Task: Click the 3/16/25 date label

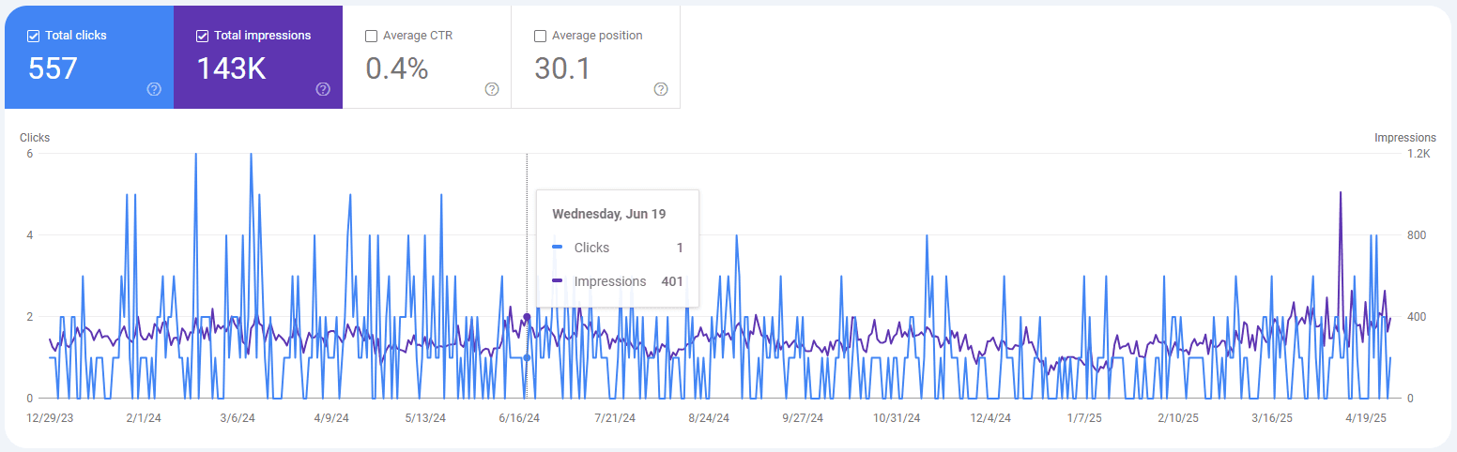Action: point(1272,418)
